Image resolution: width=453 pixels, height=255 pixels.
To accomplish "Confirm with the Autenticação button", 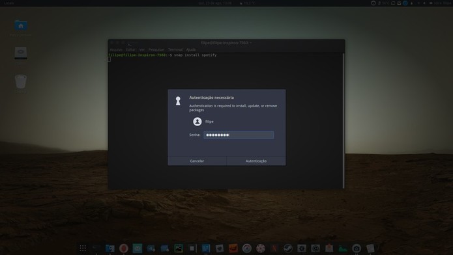I will tap(256, 161).
